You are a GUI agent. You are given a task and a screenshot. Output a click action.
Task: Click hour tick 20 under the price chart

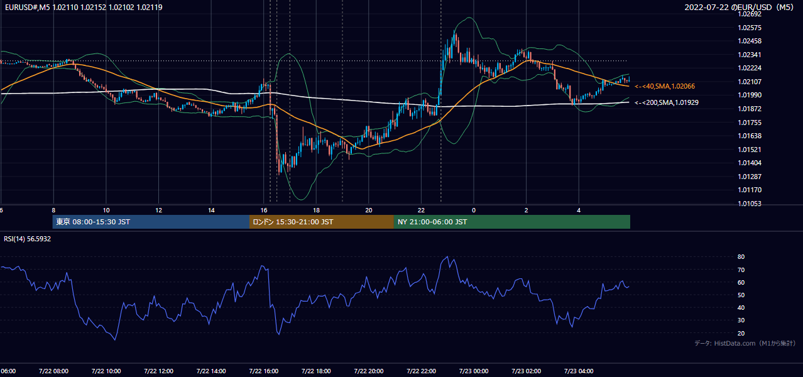pos(369,210)
